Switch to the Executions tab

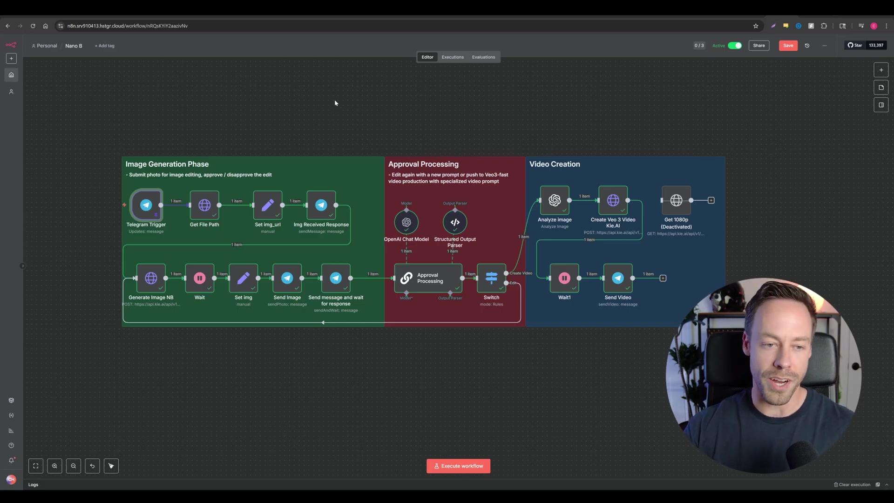pos(452,57)
